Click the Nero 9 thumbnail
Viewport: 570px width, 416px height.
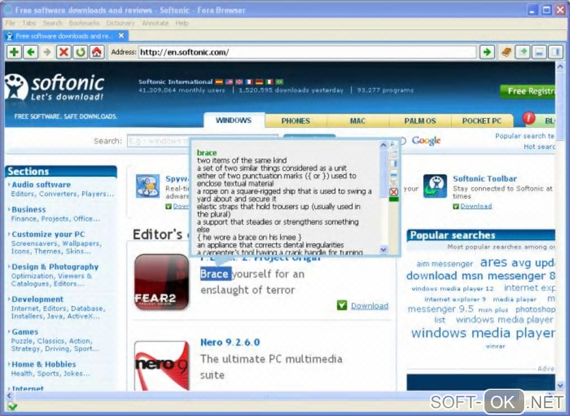(x=161, y=366)
